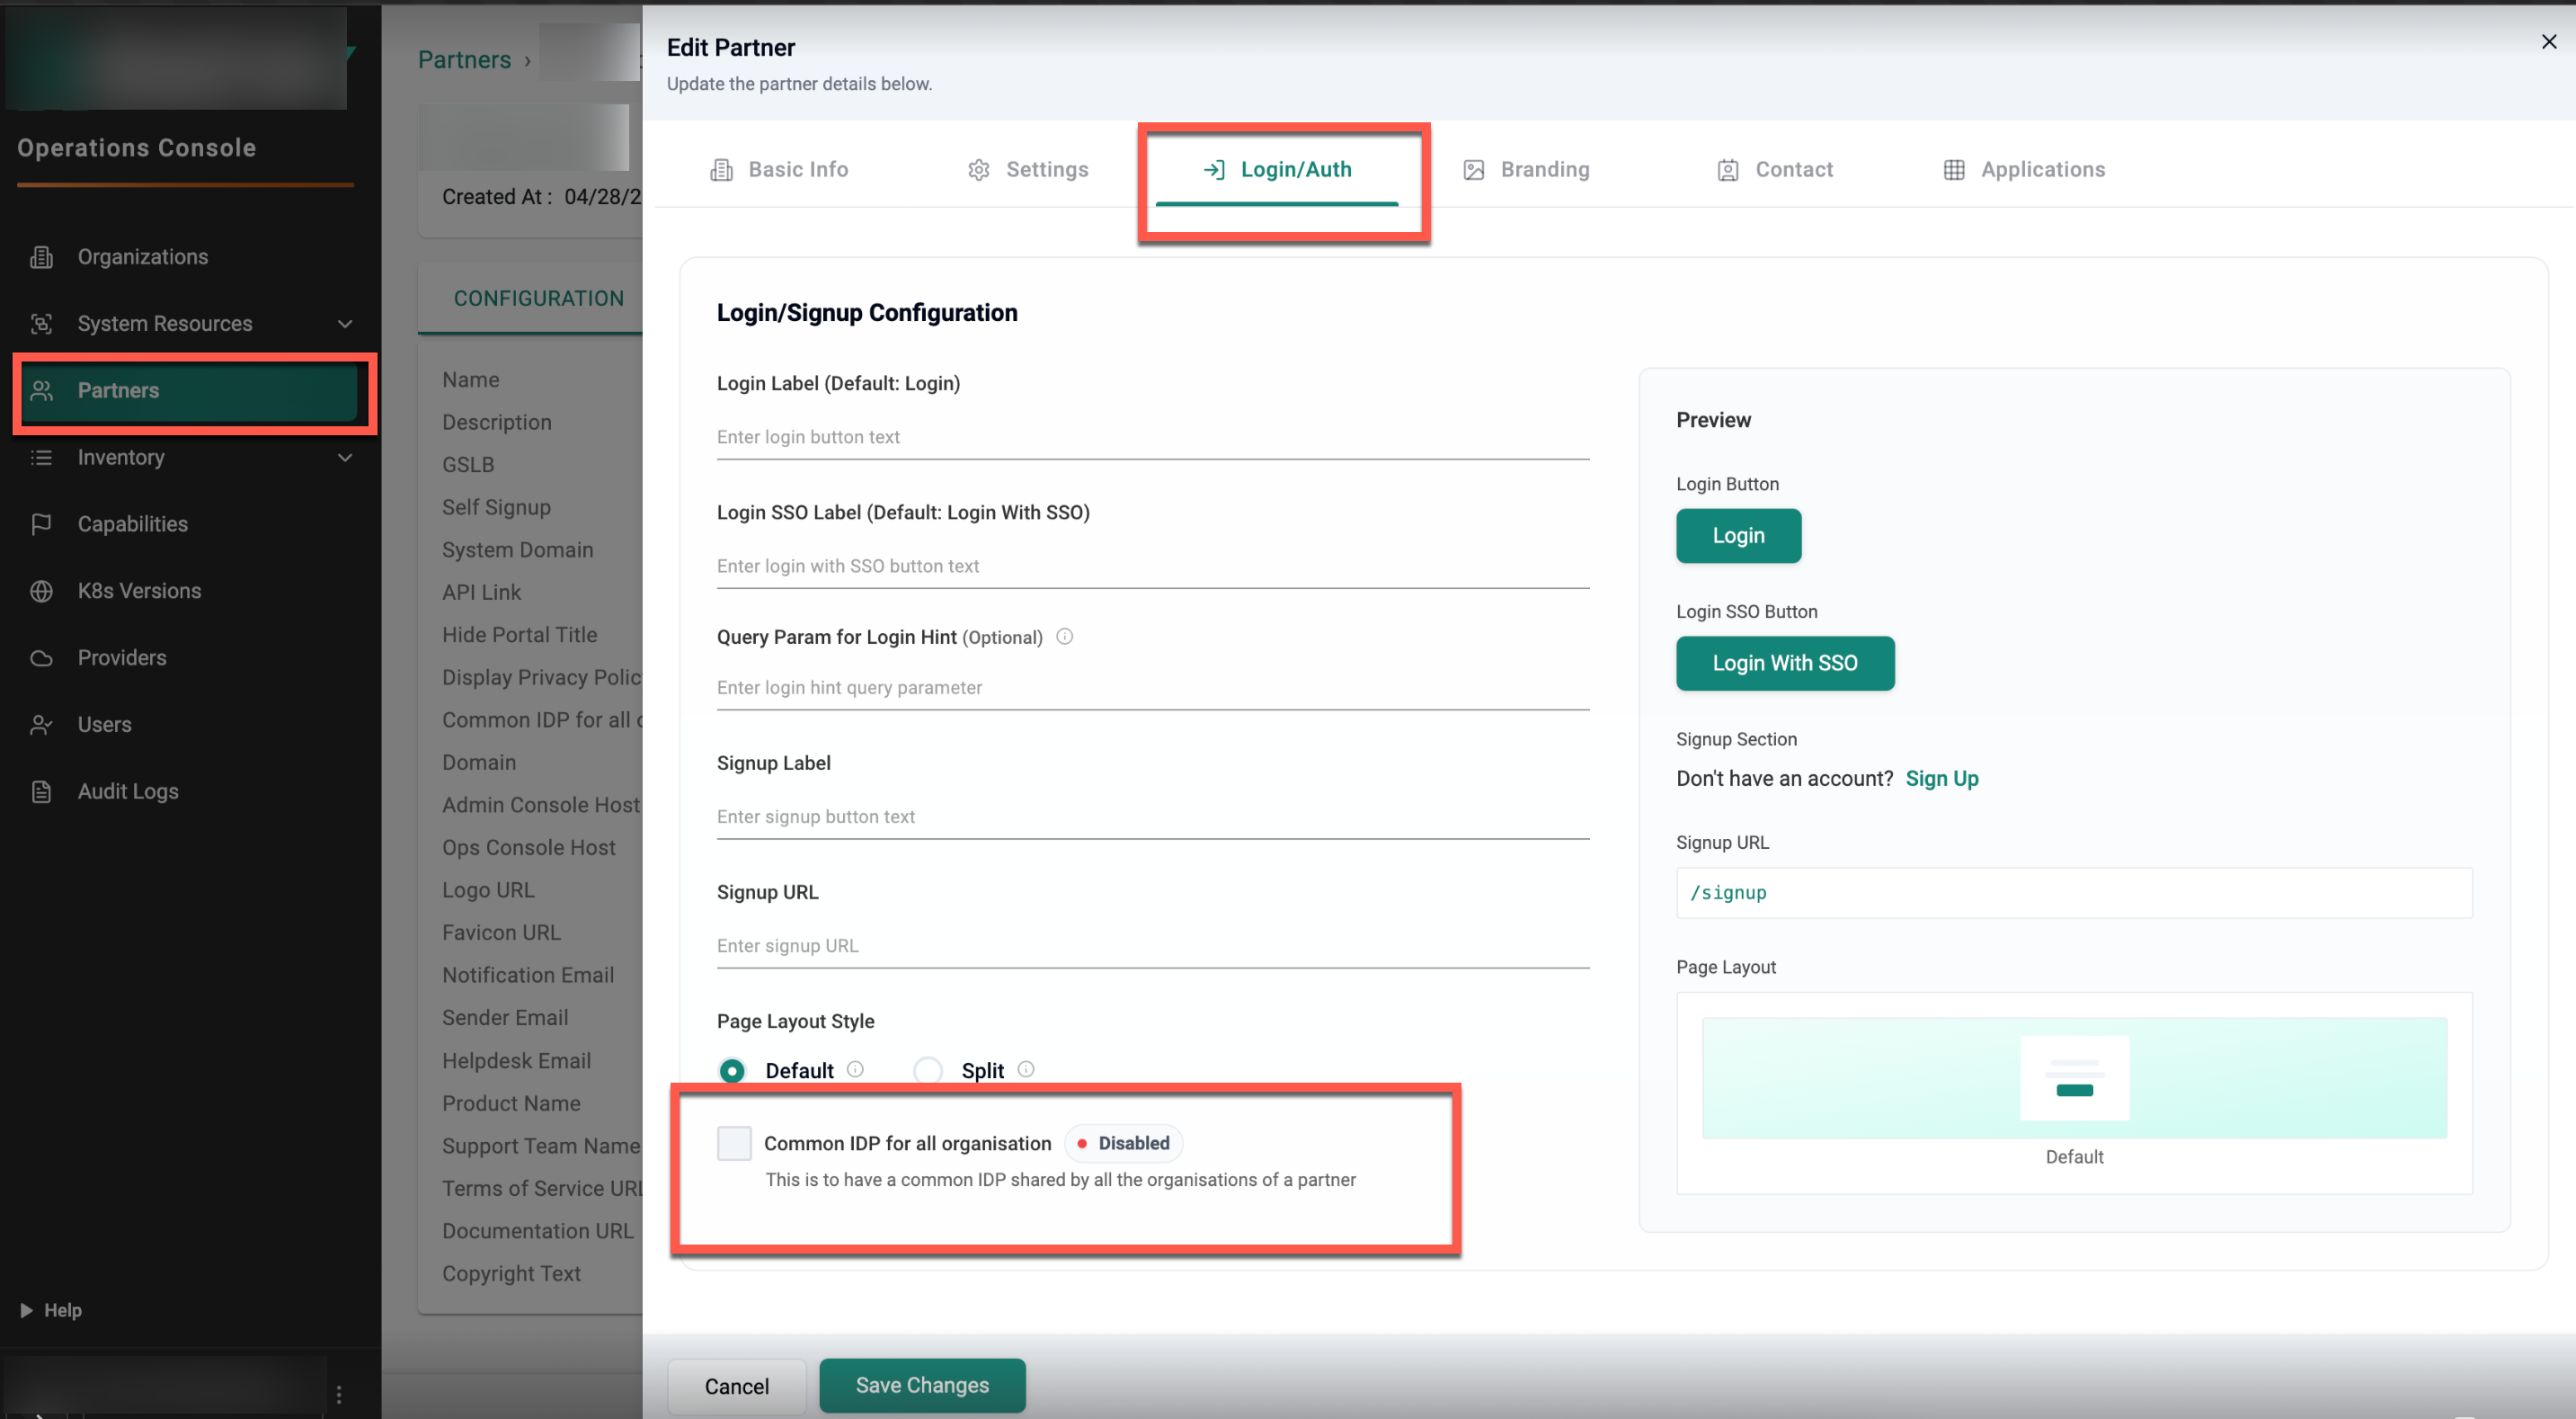2576x1419 pixels.
Task: Click the three-dot menu at sidebar bottom
Action: (x=339, y=1394)
